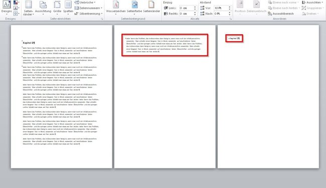The image size is (326, 188).
Task: Open the Größe page size icon
Action: 57,8
